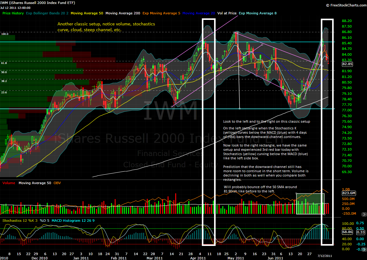Select the 61.8 Fibonacci level label
This screenshot has height=260, width=367.
4,63
